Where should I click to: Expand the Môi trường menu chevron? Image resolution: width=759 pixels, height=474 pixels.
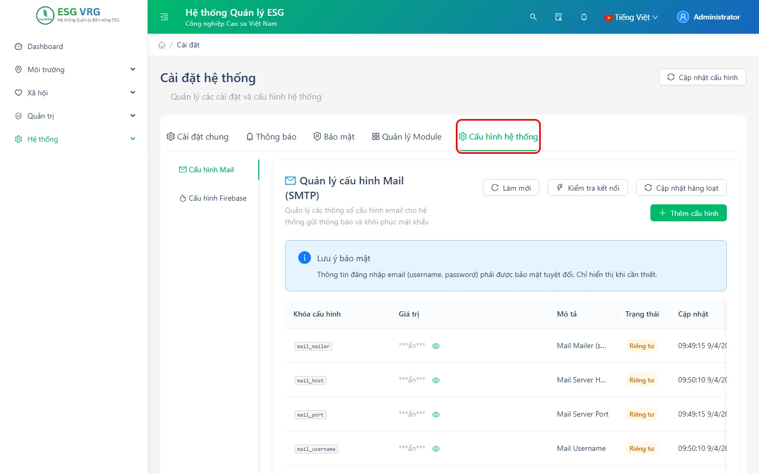click(133, 70)
